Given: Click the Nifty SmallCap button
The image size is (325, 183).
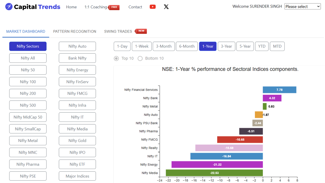Looking at the screenshot, I should click(28, 129).
